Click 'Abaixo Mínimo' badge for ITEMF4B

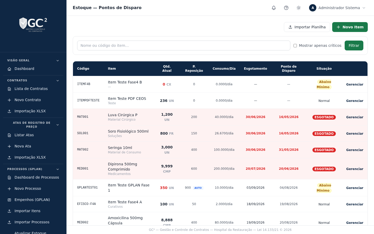pyautogui.click(x=324, y=84)
